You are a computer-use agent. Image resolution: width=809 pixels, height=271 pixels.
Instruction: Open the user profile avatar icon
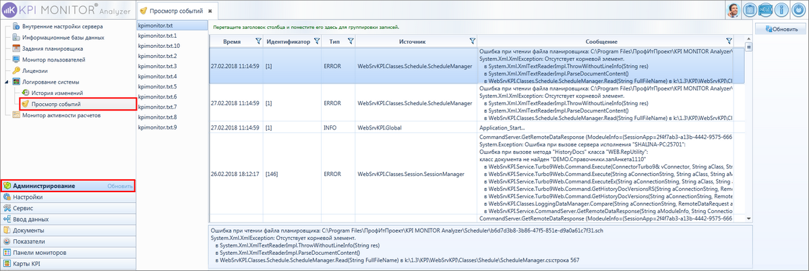(x=734, y=9)
